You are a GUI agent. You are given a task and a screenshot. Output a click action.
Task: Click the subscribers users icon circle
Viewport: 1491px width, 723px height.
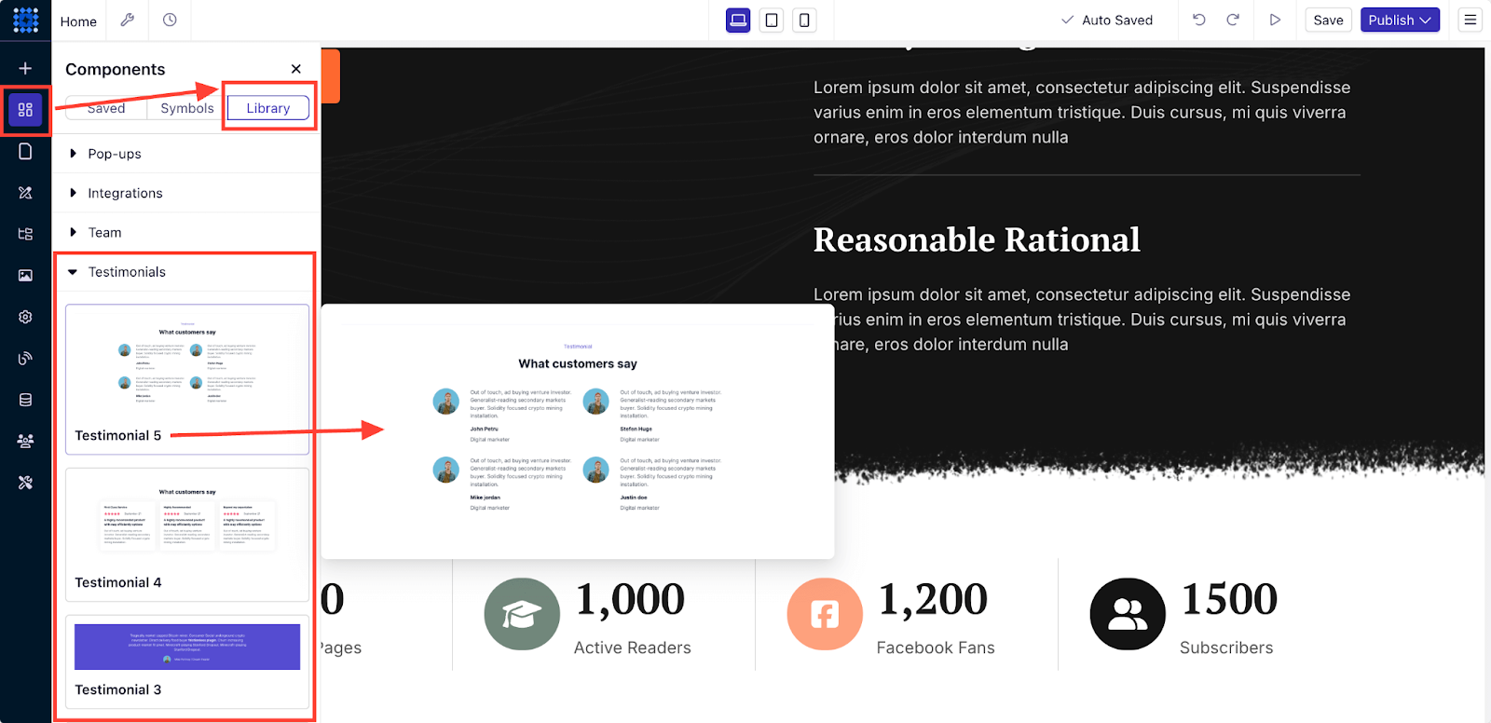point(1128,614)
